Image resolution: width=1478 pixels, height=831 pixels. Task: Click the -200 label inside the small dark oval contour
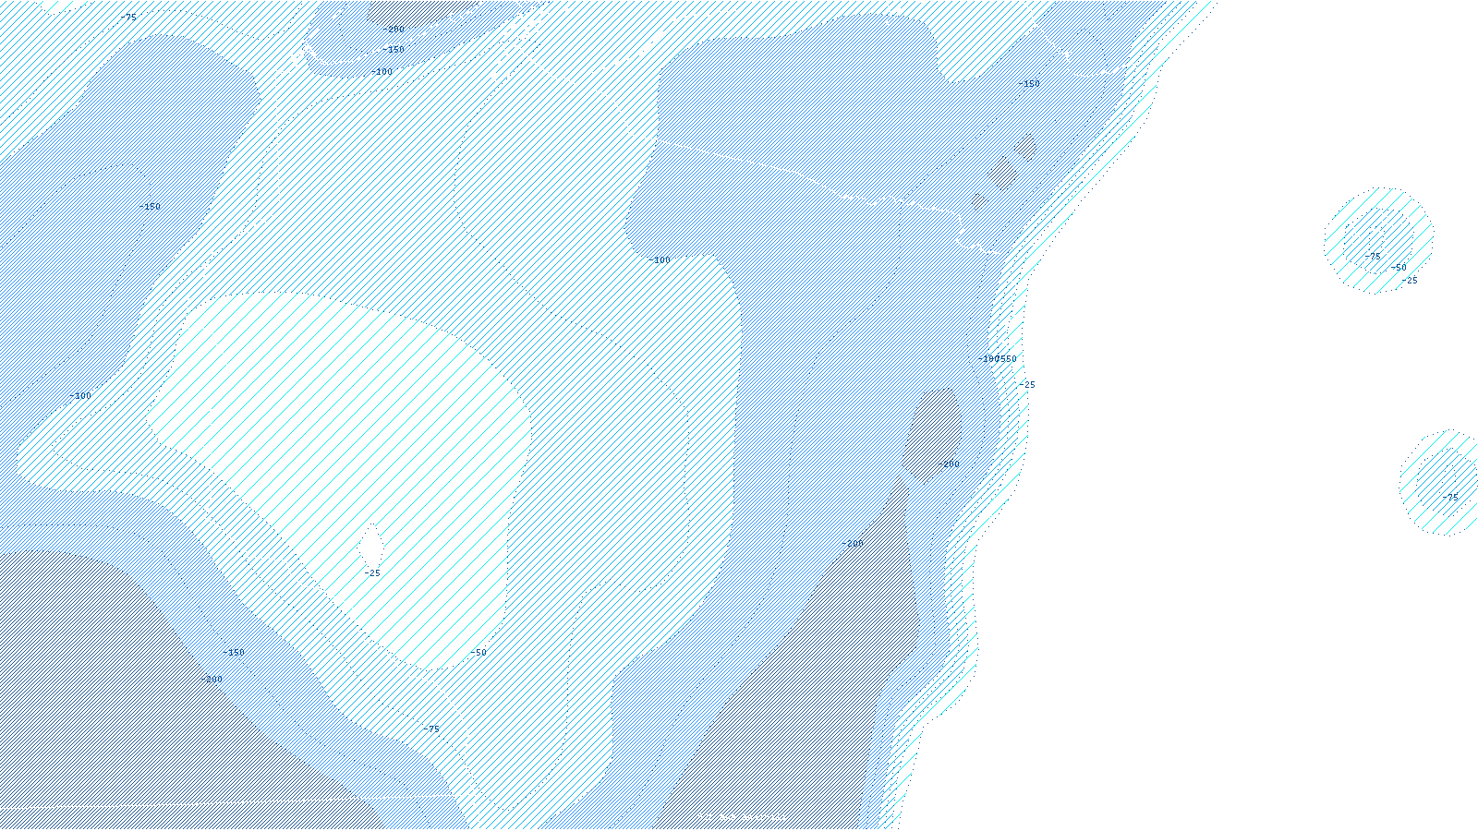949,464
